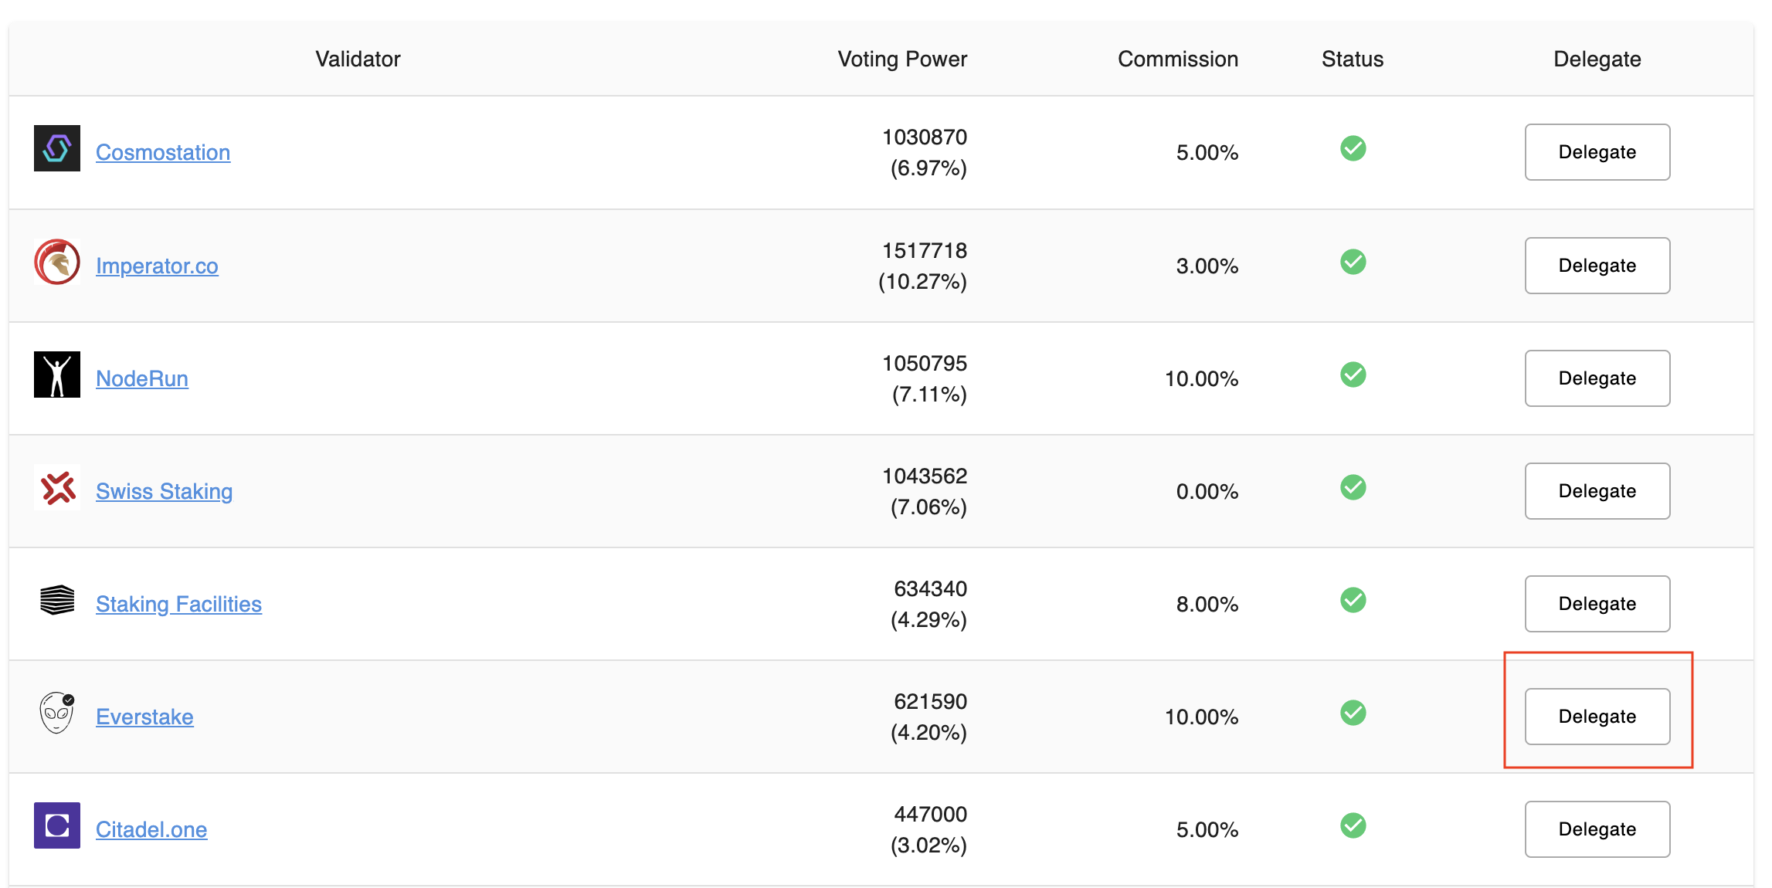The image size is (1772, 888).
Task: Open the Swiss Staking validator link
Action: click(164, 492)
